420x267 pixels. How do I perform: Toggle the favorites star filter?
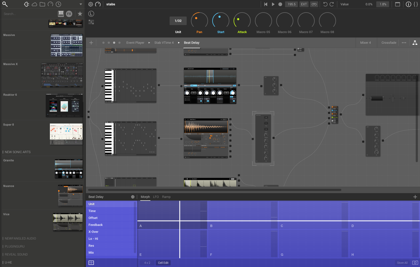coord(80,14)
